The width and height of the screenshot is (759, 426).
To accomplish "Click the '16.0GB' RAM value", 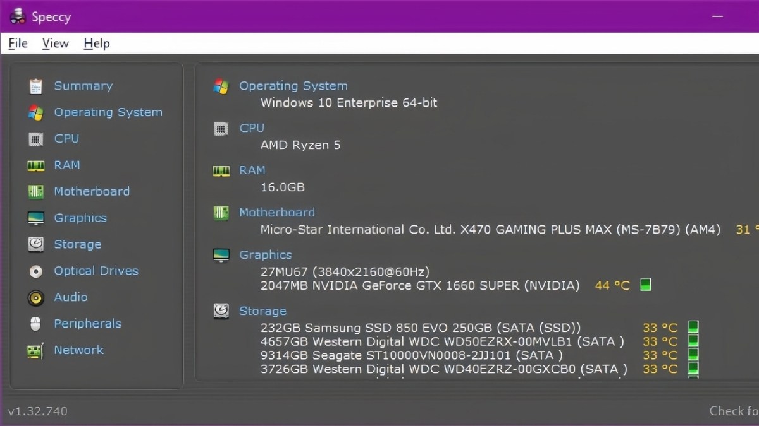I will 283,187.
